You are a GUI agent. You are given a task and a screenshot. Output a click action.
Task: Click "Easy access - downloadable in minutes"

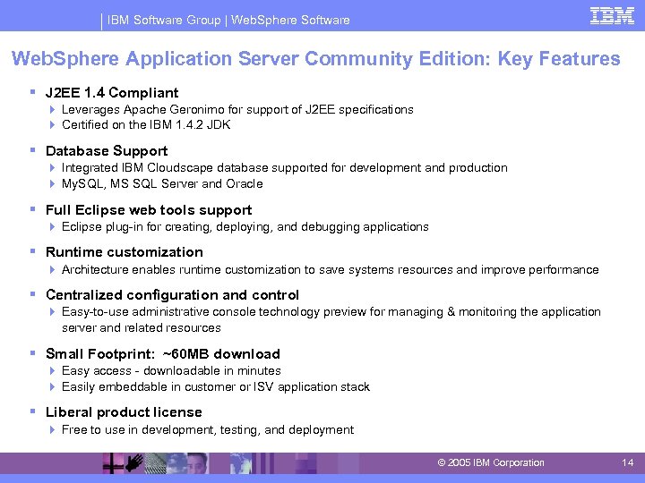coord(171,371)
